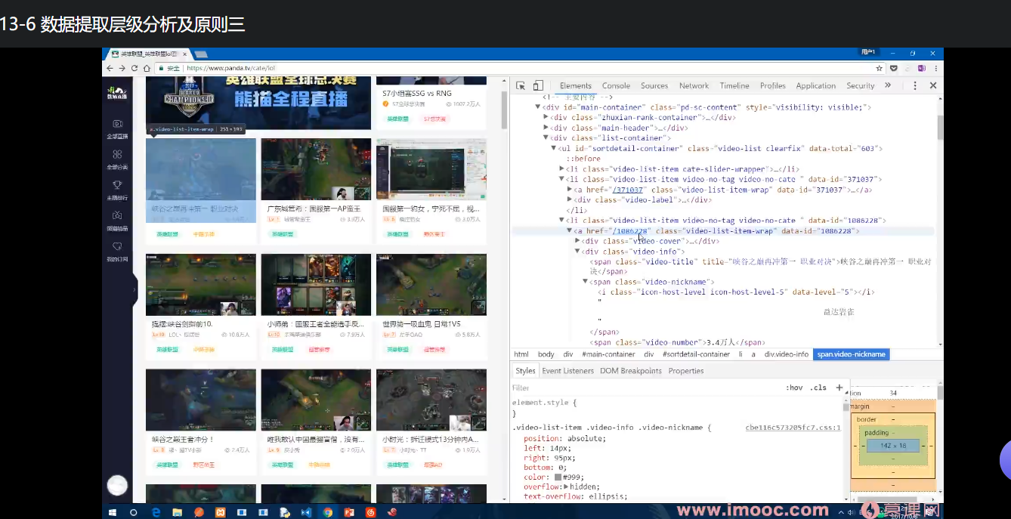Focus the Styles Filter input
The width and height of the screenshot is (1011, 519).
tap(646, 388)
